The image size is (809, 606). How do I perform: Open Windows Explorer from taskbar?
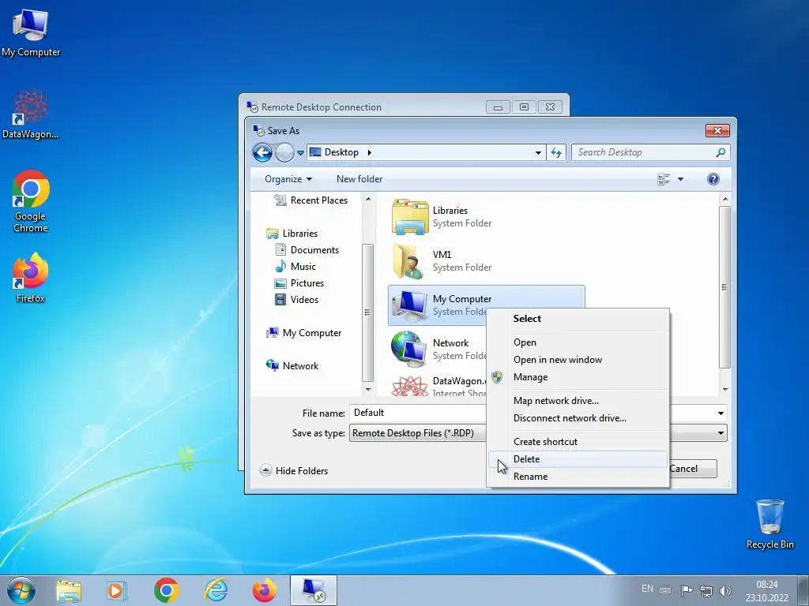point(69,590)
